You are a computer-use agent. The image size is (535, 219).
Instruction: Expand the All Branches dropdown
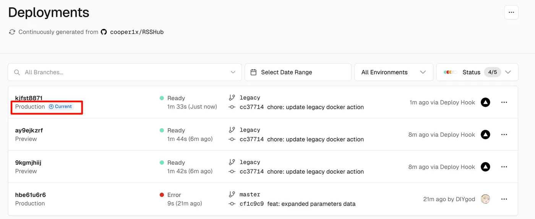coord(233,72)
